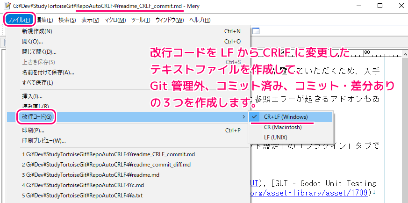The width and height of the screenshot is (408, 203).
Task: Select 名前を付けて保存(A)... menu entry
Action: pos(48,72)
